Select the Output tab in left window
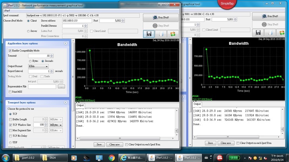289x162 pixels. pos(80,105)
